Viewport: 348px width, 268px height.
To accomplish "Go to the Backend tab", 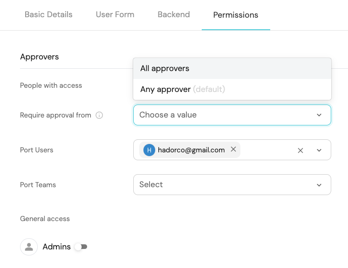I will coord(174,14).
